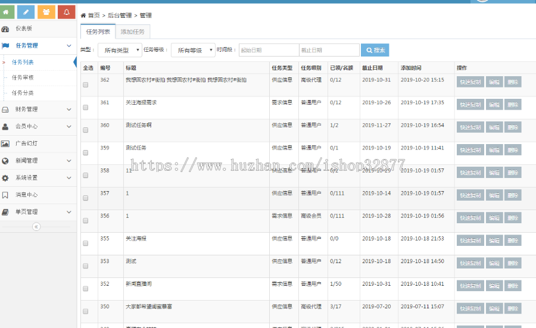The height and width of the screenshot is (328, 536).
Task: Click quota cell 3/17
Action: point(336,307)
